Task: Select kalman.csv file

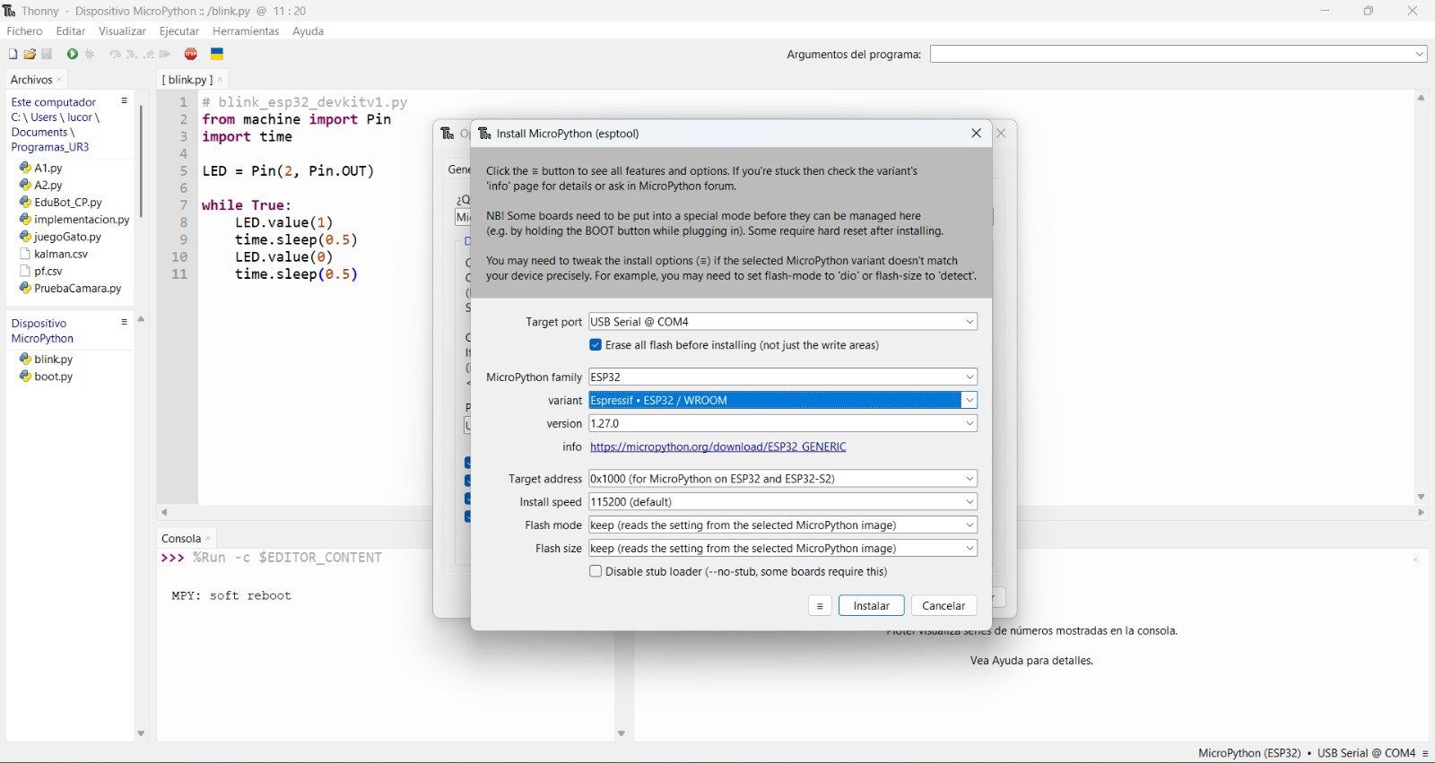Action: pyautogui.click(x=54, y=254)
